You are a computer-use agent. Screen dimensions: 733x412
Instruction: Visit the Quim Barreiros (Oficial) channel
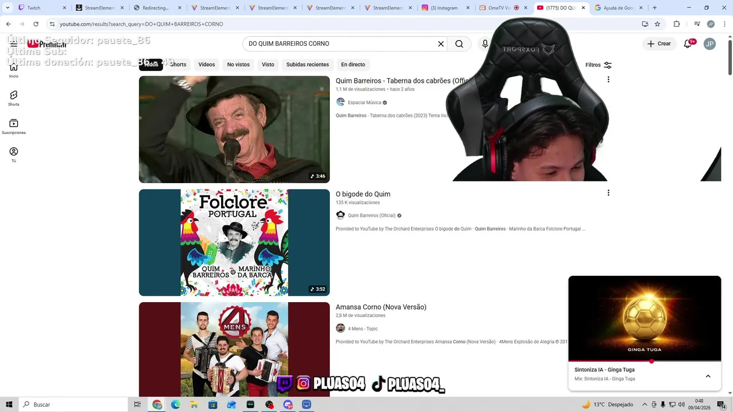pos(371,216)
